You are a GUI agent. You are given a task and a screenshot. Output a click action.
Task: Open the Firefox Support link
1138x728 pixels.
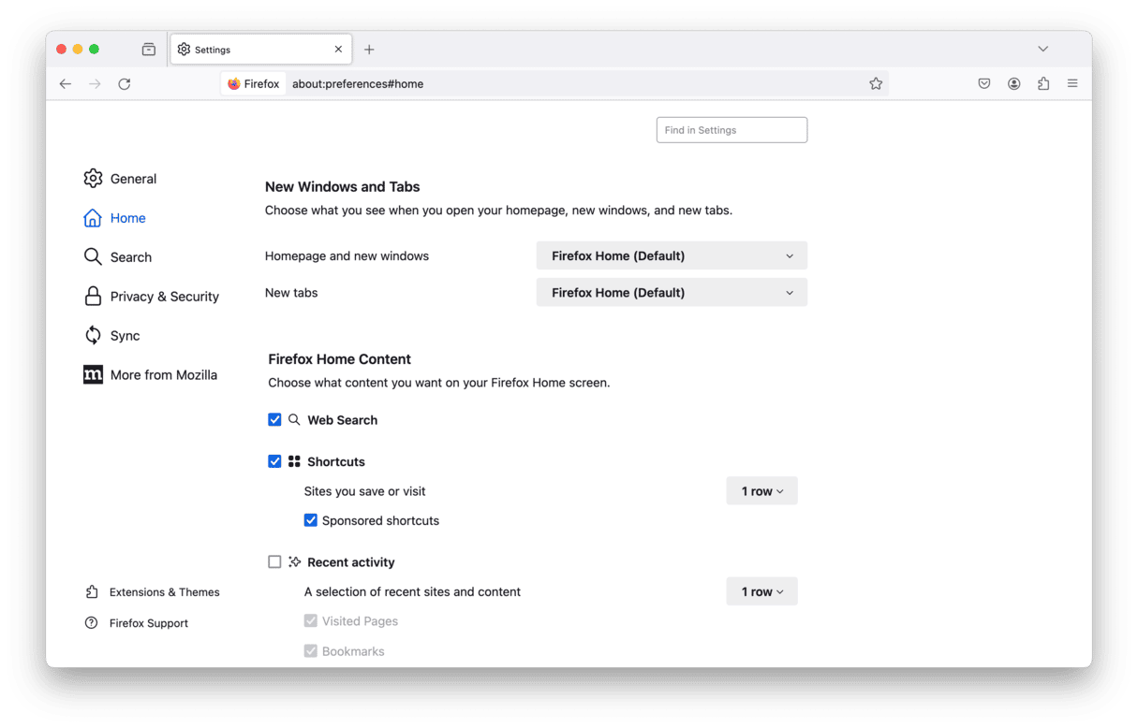point(148,623)
